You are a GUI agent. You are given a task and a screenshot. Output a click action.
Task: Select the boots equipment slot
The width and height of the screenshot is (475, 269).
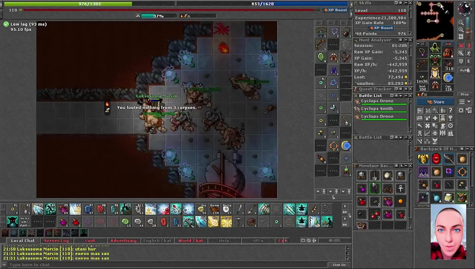click(435, 85)
